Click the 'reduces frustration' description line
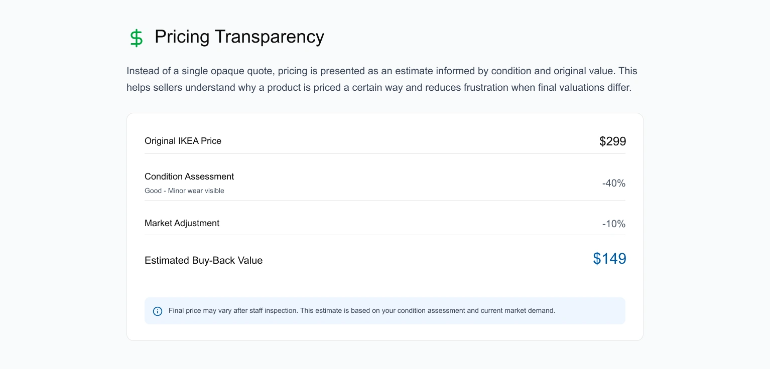Viewport: 770px width, 369px height. pyautogui.click(x=379, y=87)
